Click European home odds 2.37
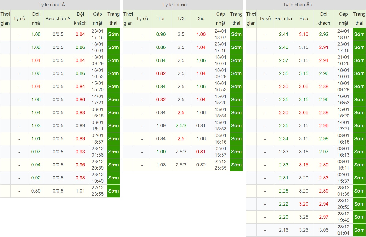Image resolution: width=366 pixels, height=237 pixels. 284,60
